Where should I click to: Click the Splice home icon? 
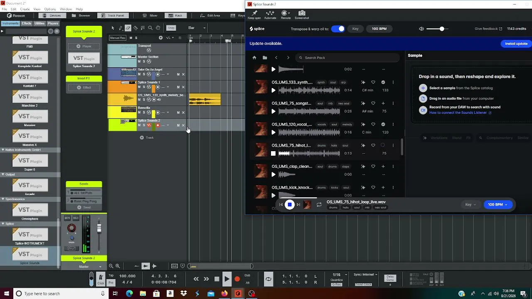tap(254, 58)
